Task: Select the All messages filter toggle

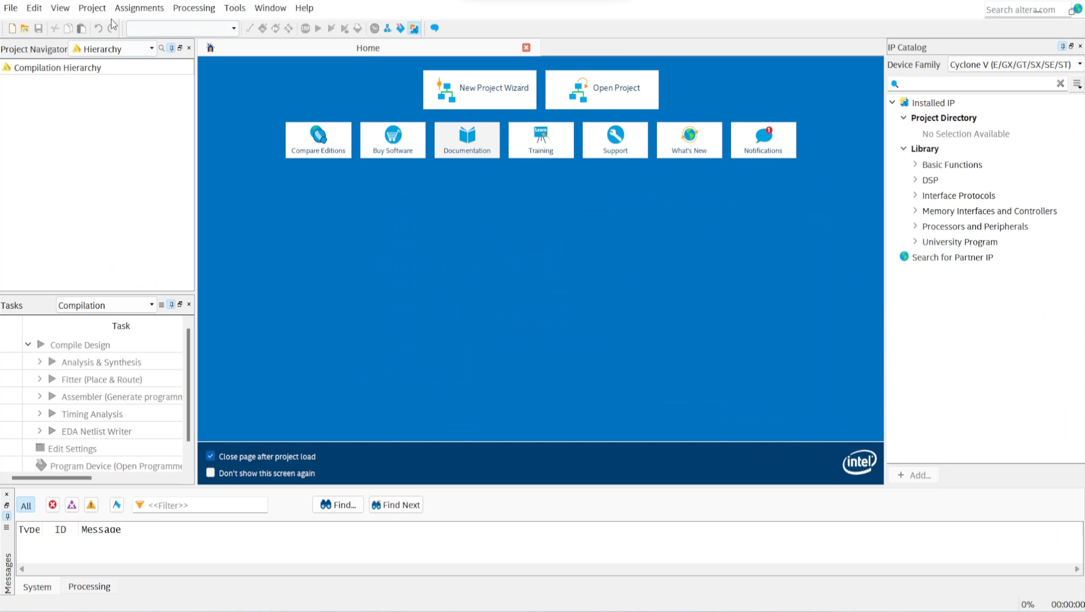Action: tap(26, 505)
